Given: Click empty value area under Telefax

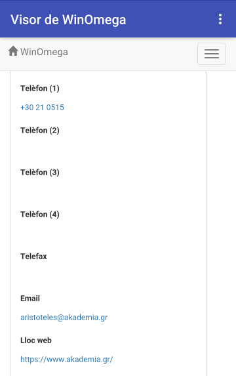Looking at the screenshot, I should click(108, 275).
